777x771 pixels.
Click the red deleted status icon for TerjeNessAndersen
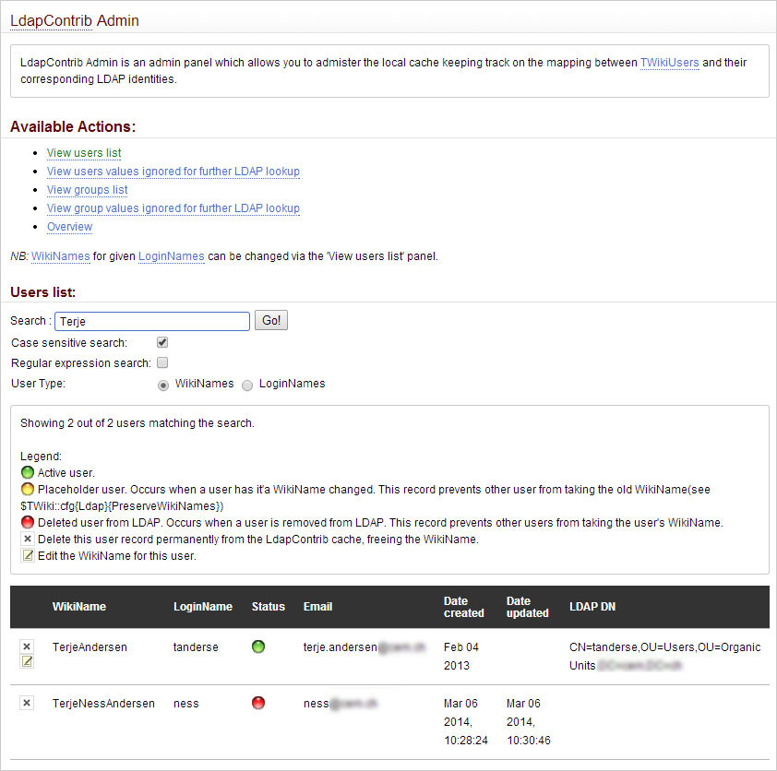(x=258, y=703)
